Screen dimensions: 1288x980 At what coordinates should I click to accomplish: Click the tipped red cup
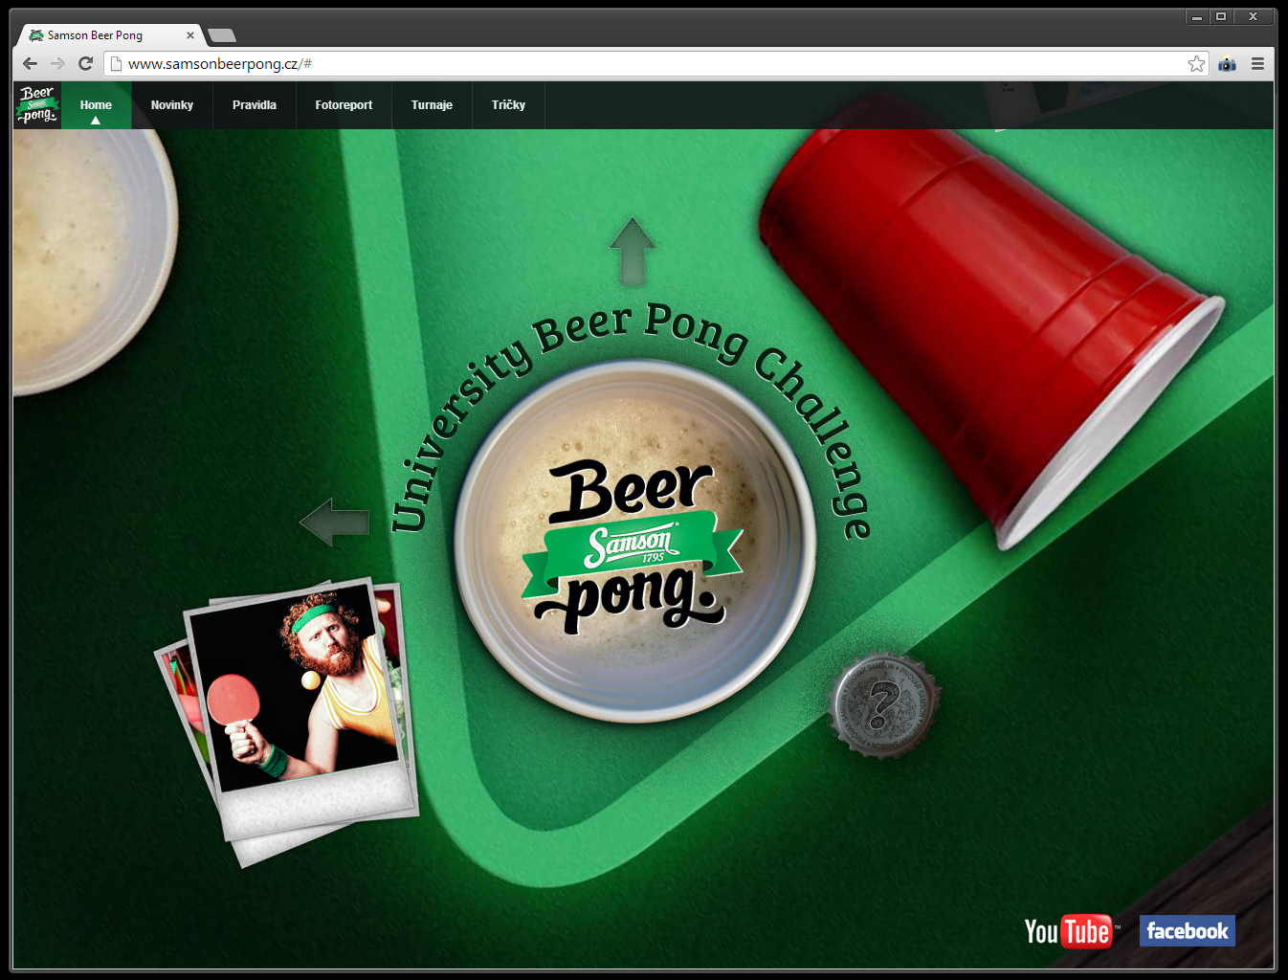(x=990, y=321)
